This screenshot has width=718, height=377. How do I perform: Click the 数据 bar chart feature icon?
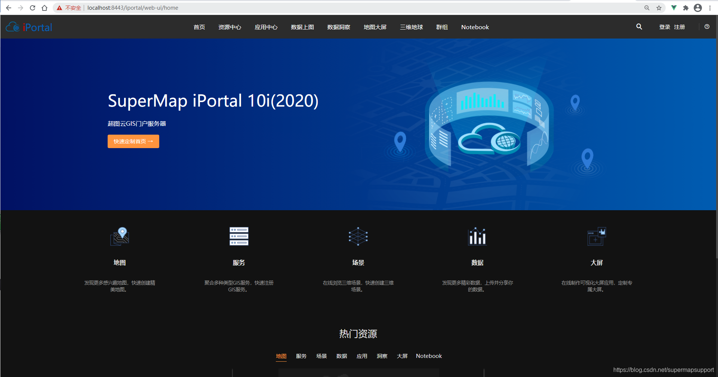pos(477,236)
